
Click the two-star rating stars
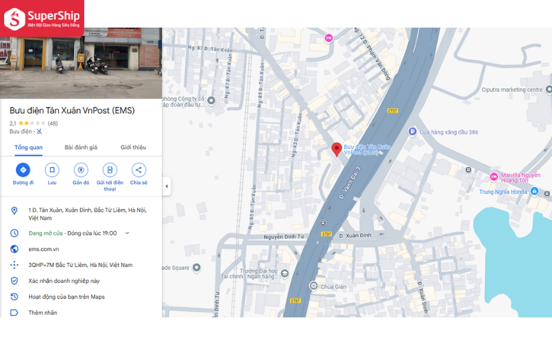coord(32,124)
